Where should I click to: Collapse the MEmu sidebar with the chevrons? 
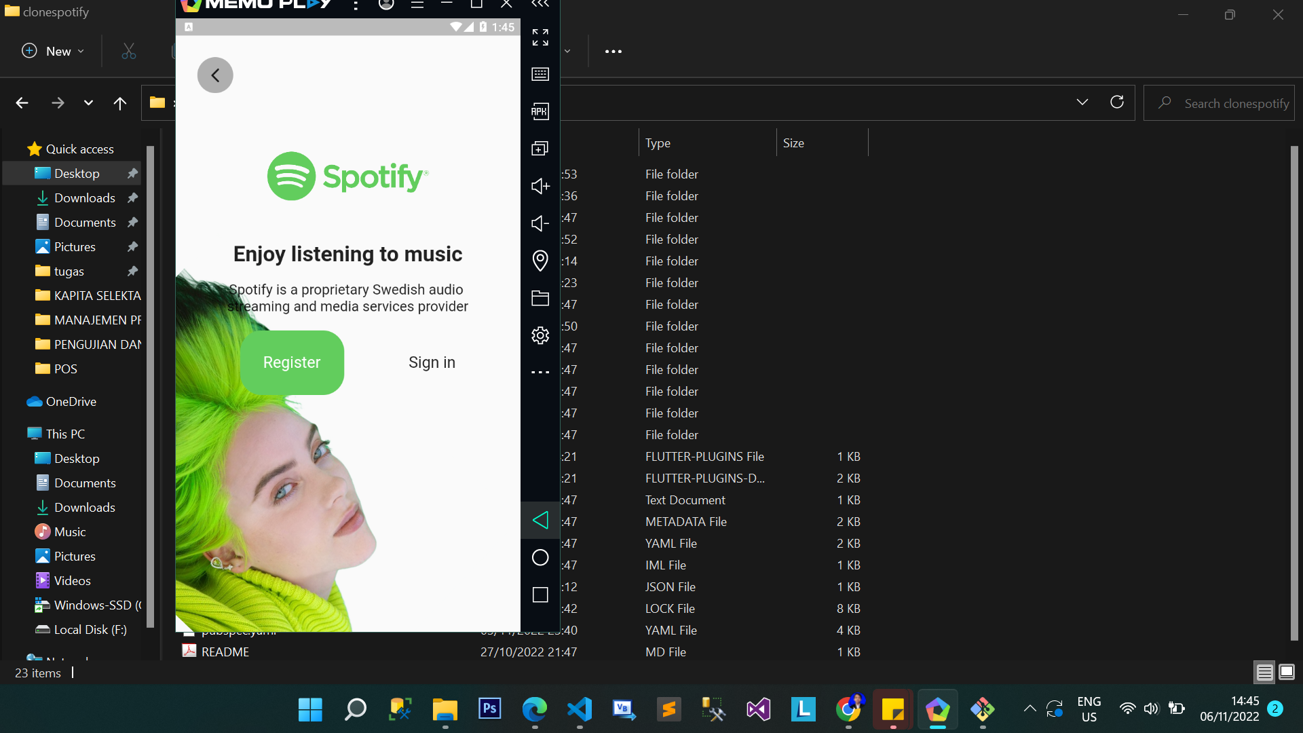[x=540, y=5]
